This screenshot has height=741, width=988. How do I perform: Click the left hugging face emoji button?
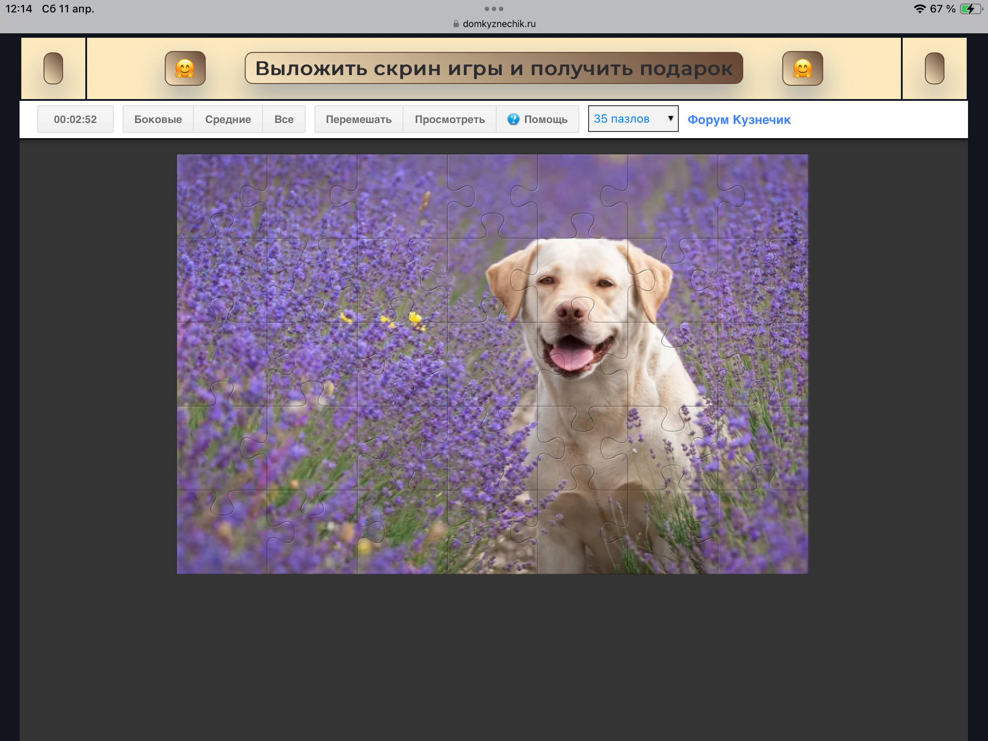(185, 68)
